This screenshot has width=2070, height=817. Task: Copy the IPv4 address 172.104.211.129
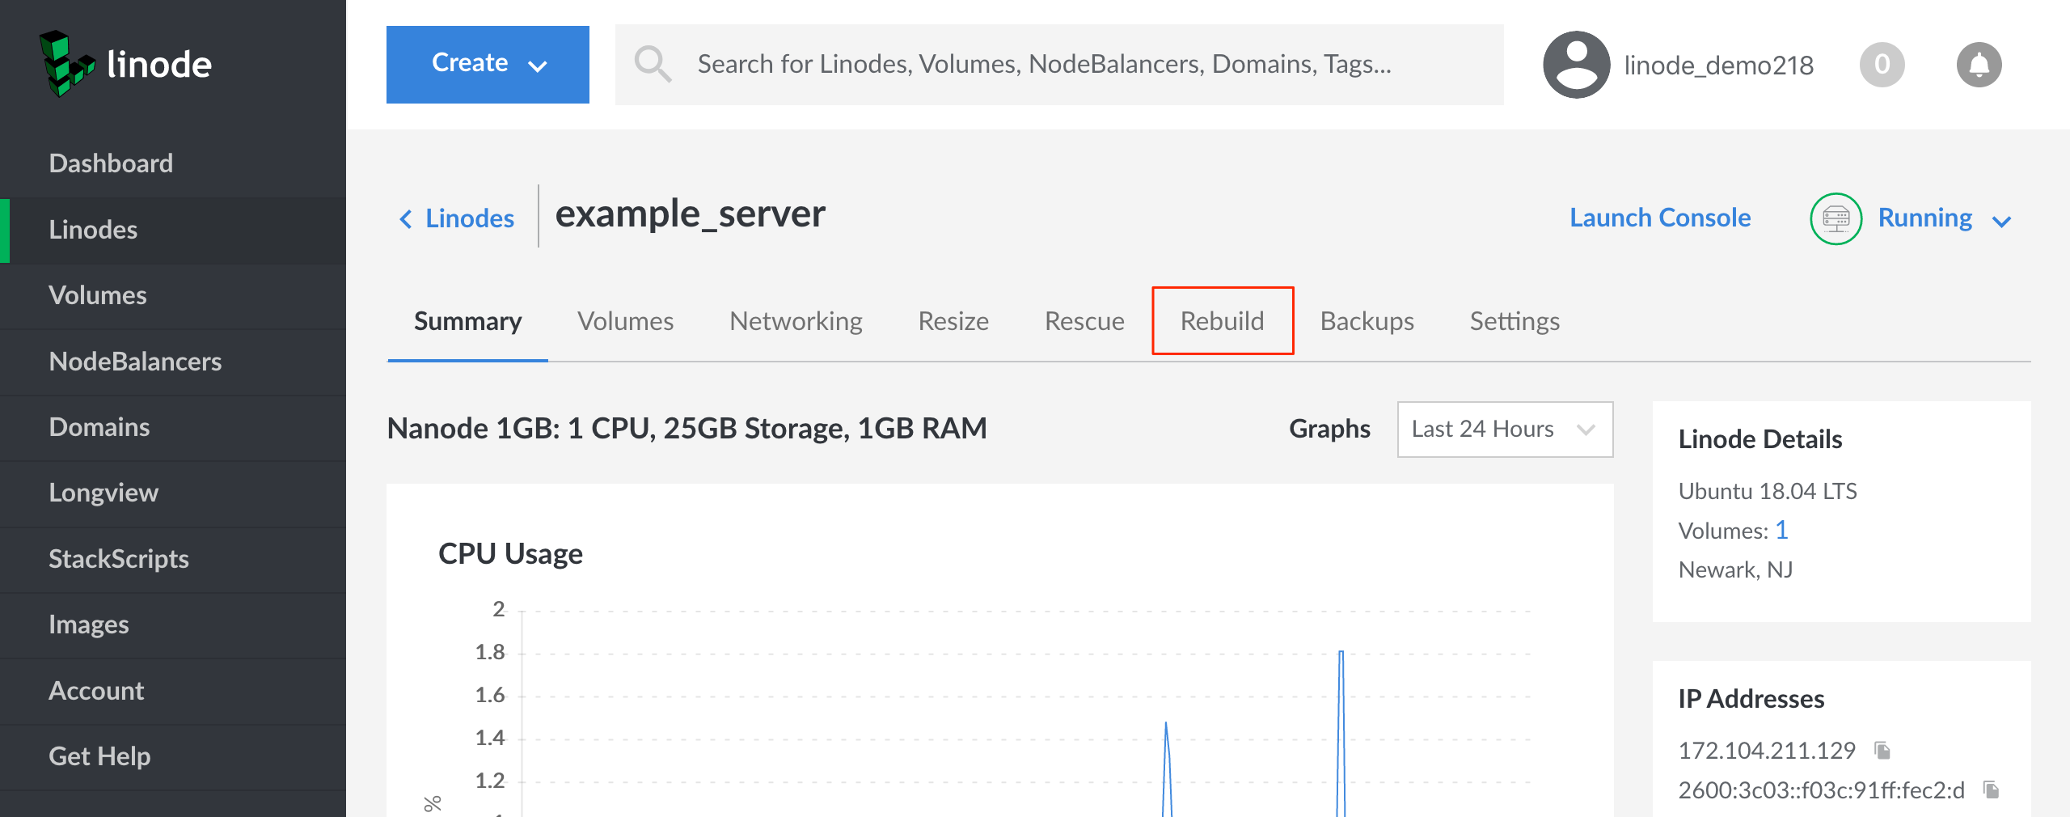(1882, 751)
